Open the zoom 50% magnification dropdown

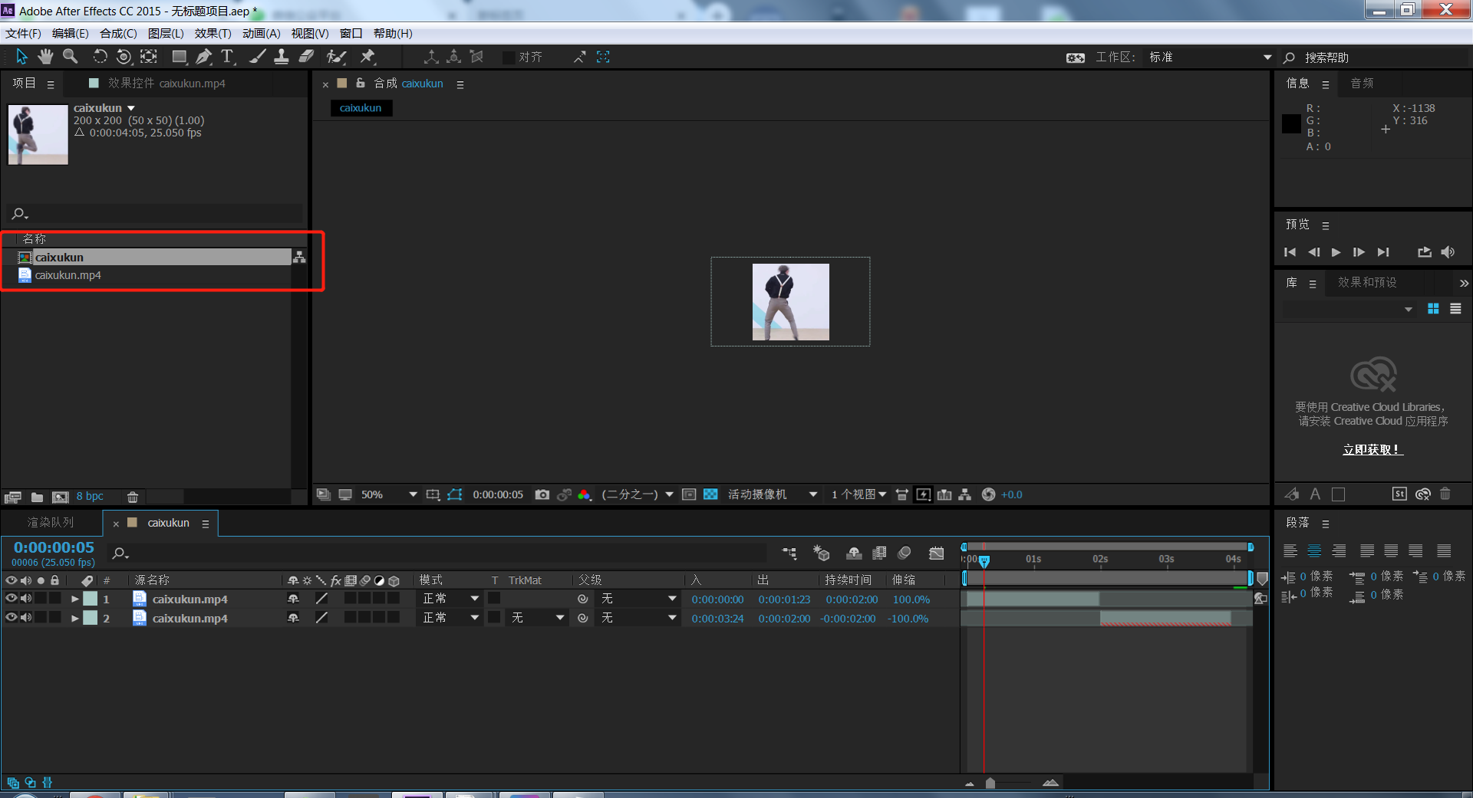pyautogui.click(x=390, y=494)
